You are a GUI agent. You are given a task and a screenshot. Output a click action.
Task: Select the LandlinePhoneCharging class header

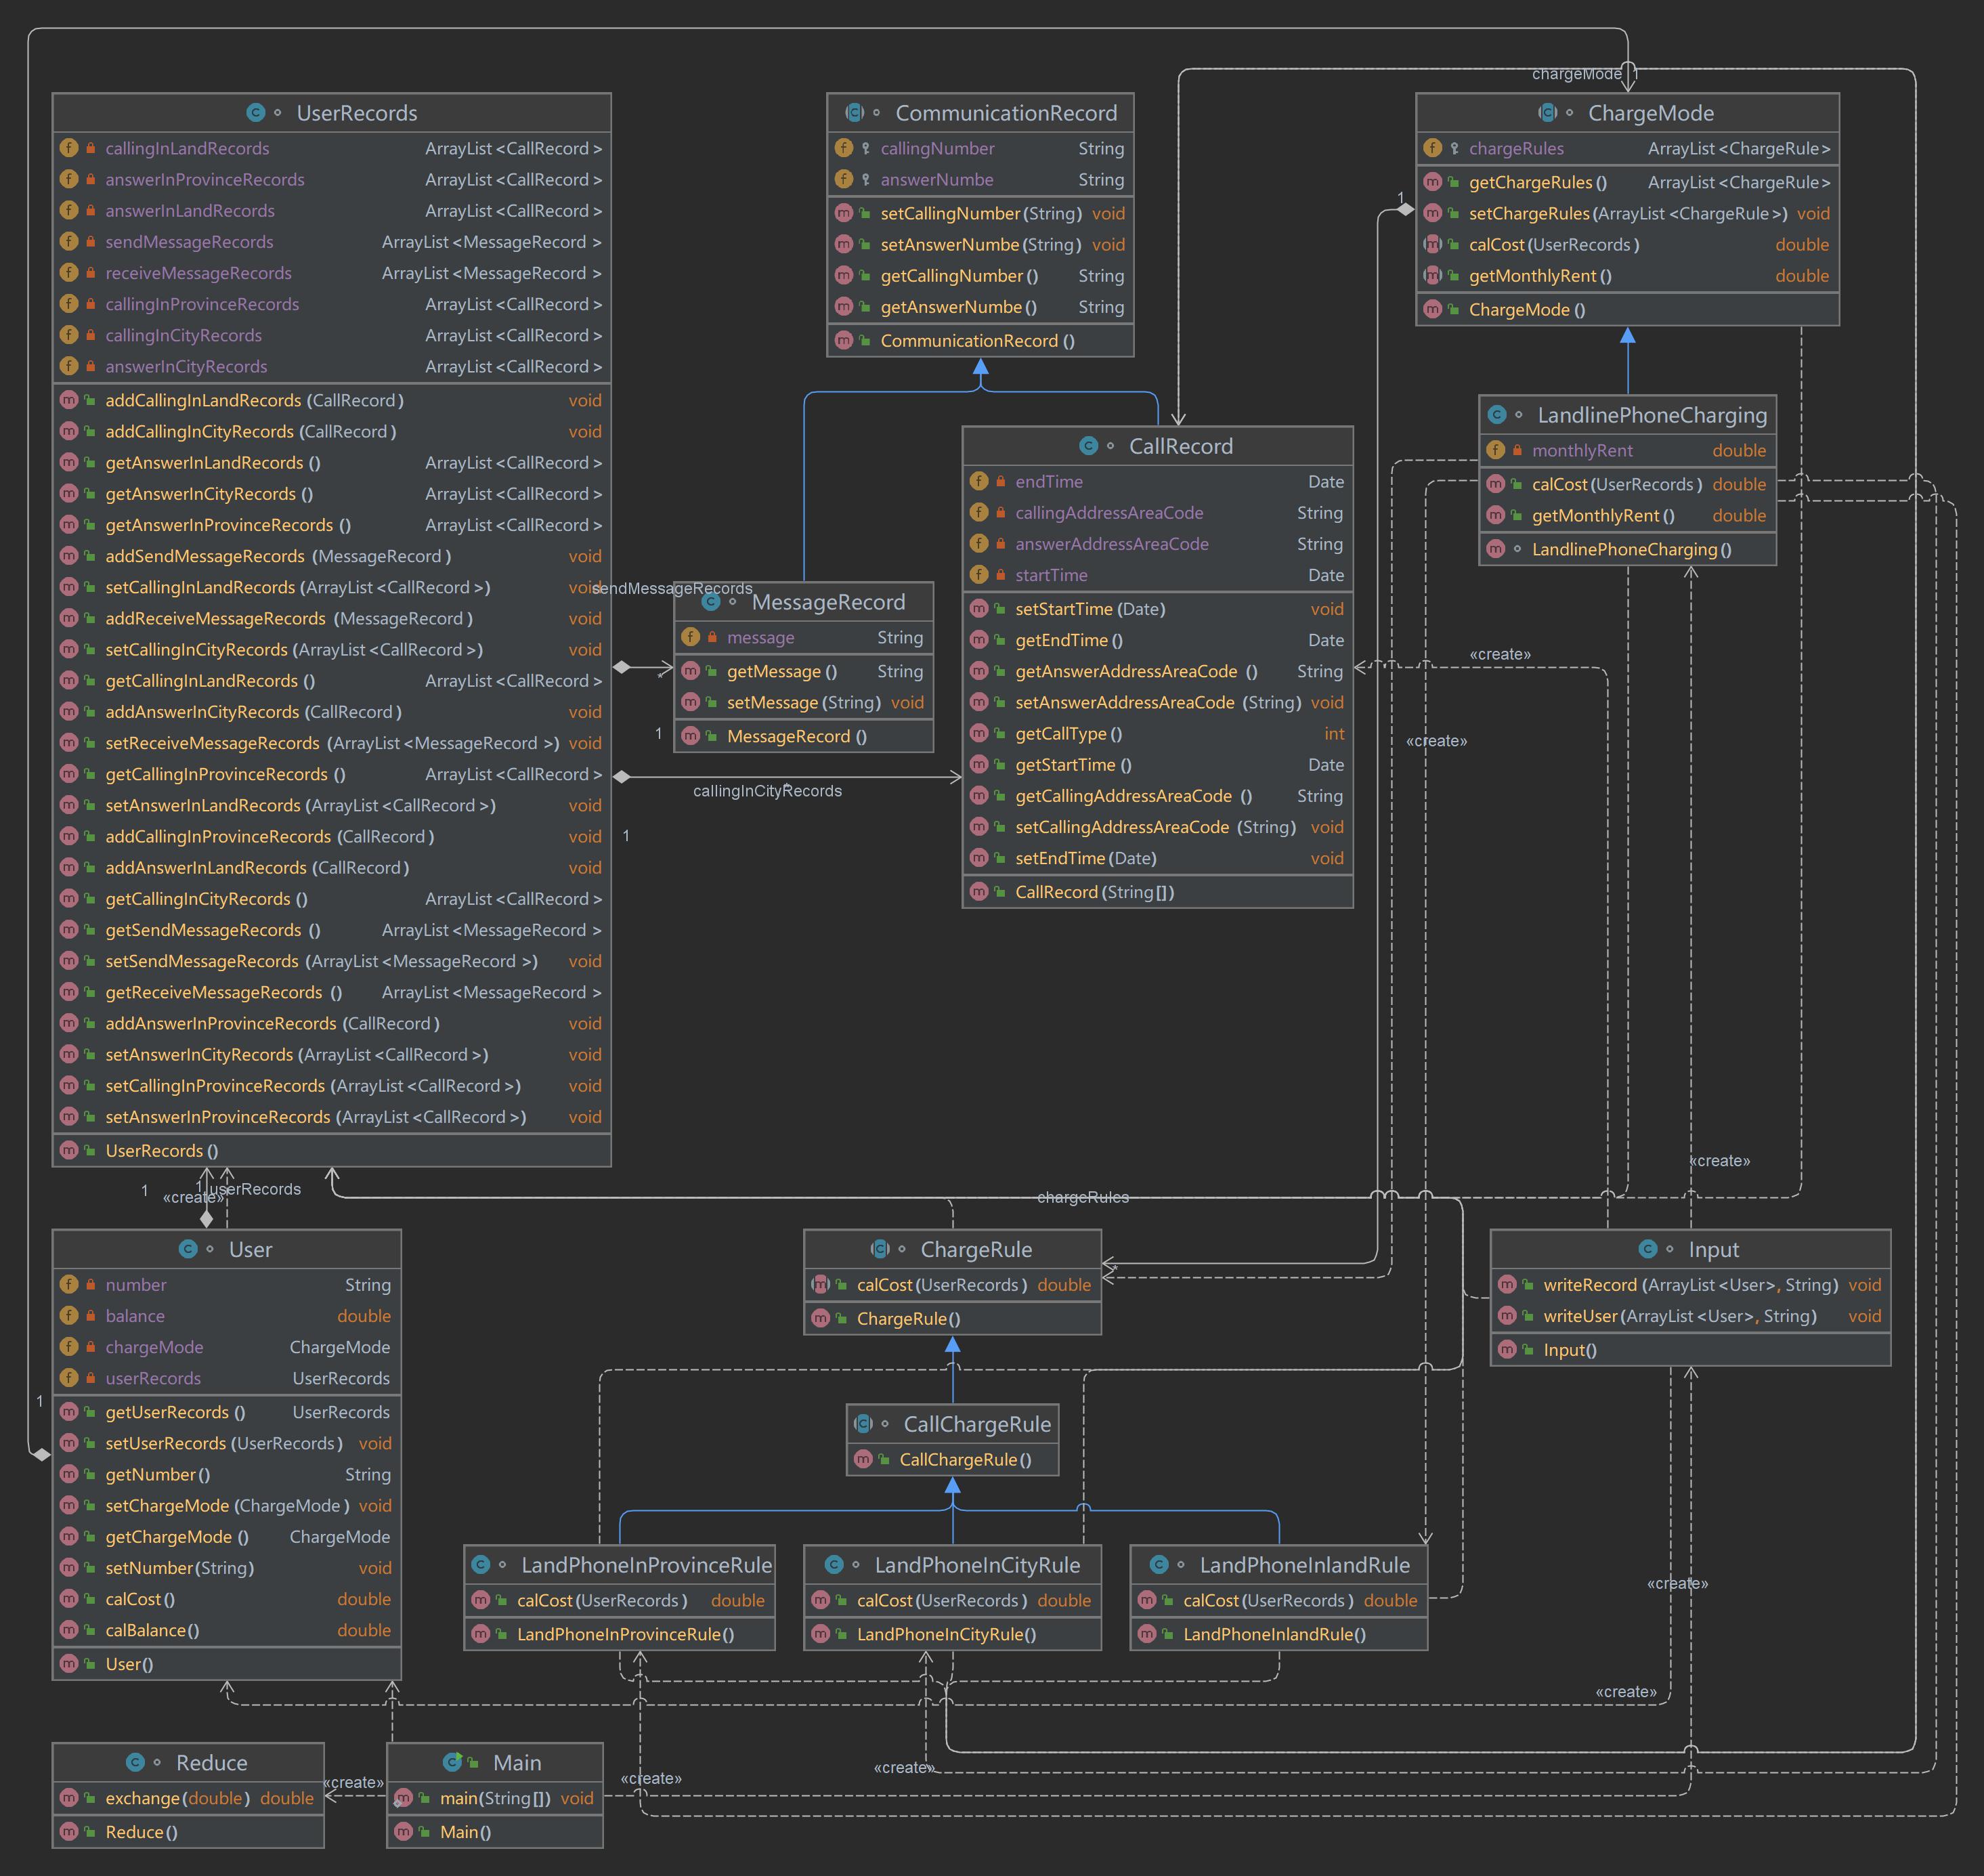(1627, 415)
